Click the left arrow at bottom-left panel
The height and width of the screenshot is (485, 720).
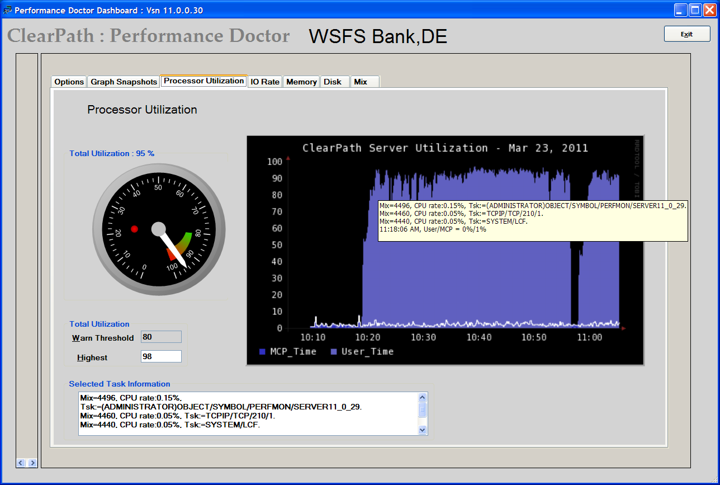pyautogui.click(x=21, y=463)
